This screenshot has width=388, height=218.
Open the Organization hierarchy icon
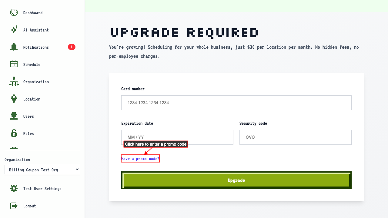14,82
